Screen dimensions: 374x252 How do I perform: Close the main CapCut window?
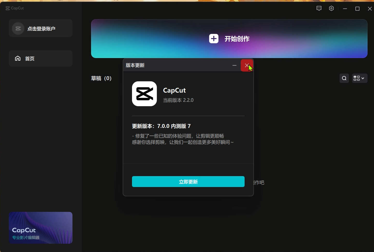click(370, 9)
